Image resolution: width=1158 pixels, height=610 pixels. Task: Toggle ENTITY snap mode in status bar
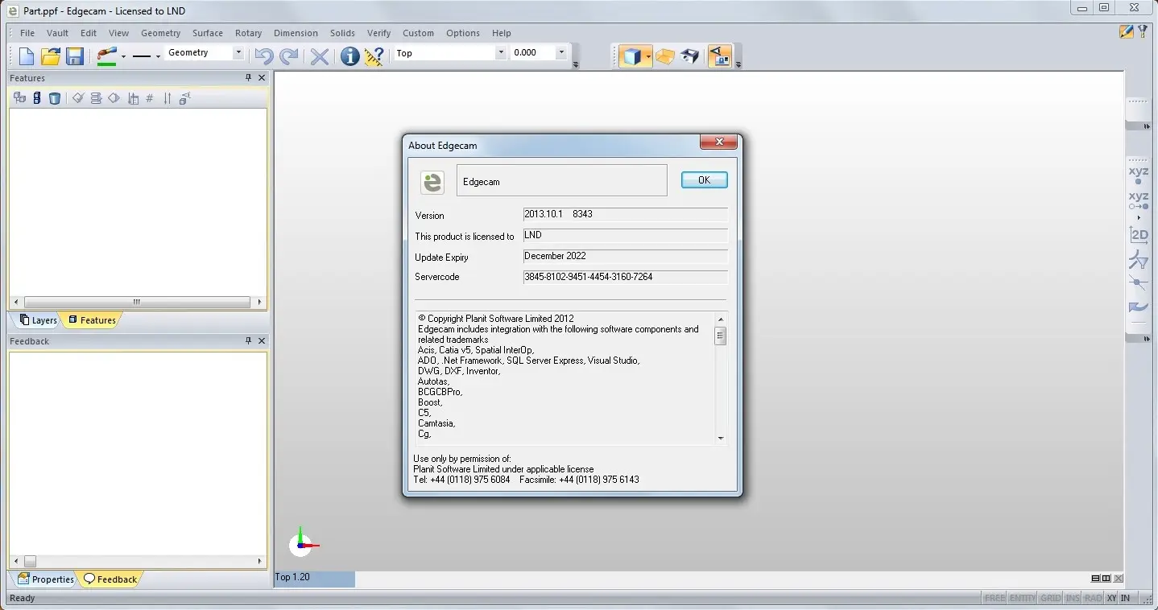[1023, 598]
